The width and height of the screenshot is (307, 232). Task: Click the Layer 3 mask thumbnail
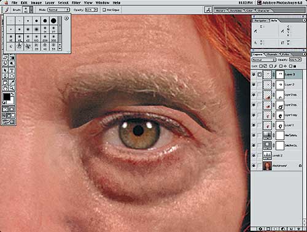pos(280,75)
